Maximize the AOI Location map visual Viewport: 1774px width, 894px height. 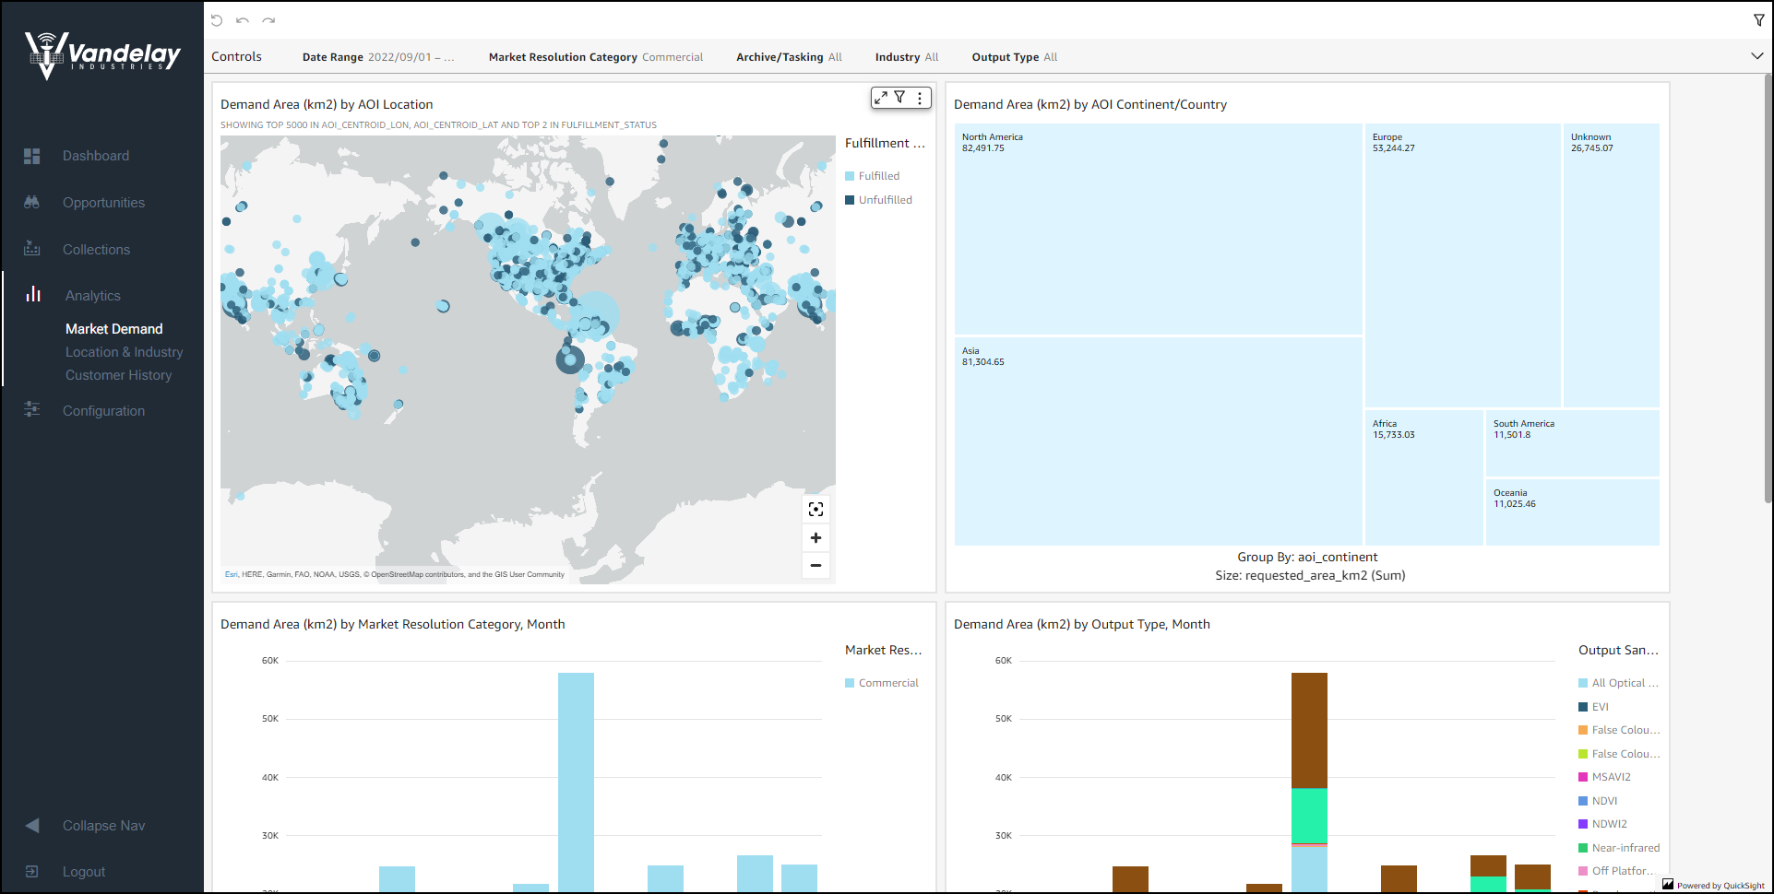click(x=881, y=97)
